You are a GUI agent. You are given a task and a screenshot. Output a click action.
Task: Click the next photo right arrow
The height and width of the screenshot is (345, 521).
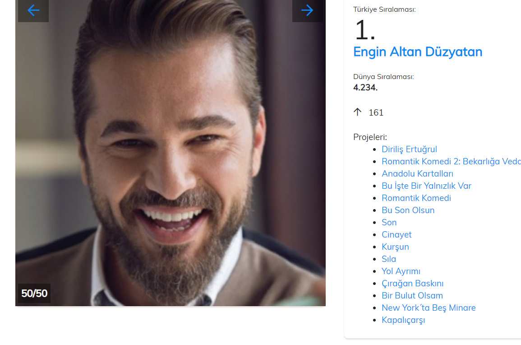[x=307, y=10]
